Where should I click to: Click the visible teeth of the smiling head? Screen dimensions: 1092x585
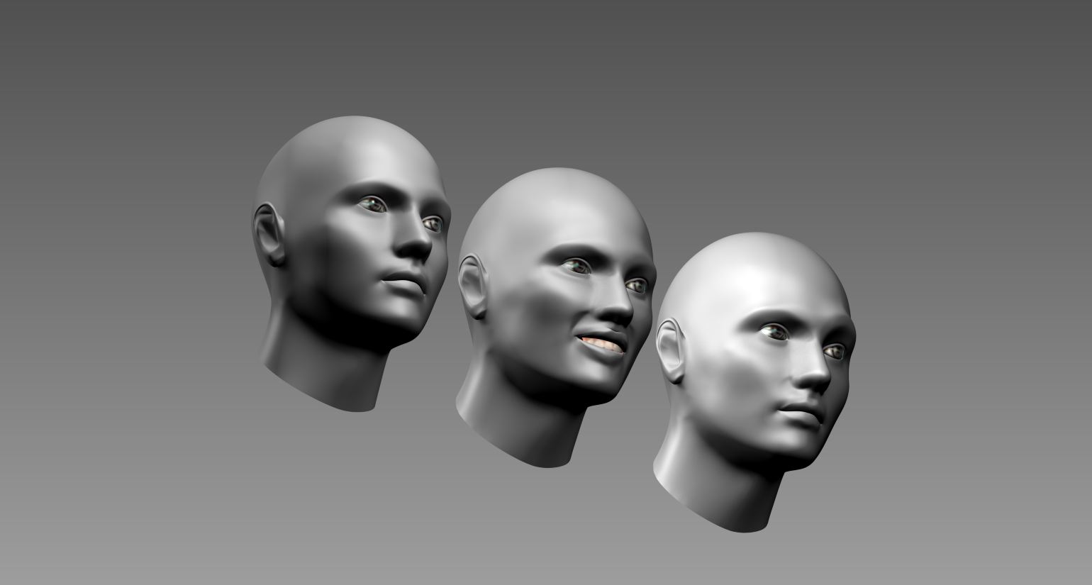click(601, 342)
